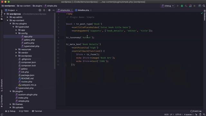The image size is (206, 116).
Task: Change file encoding UTF-8 in status bar
Action: (179, 115)
